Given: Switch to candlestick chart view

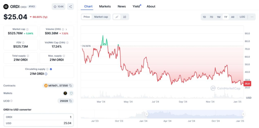Looking at the screenshot, I should pyautogui.click(x=125, y=17).
